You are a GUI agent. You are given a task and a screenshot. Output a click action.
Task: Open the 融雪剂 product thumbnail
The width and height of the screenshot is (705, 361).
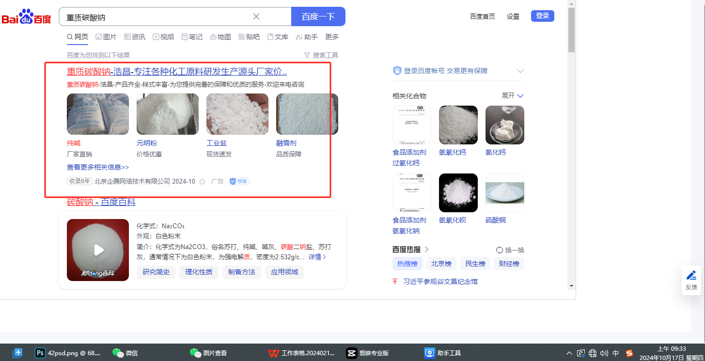click(307, 114)
